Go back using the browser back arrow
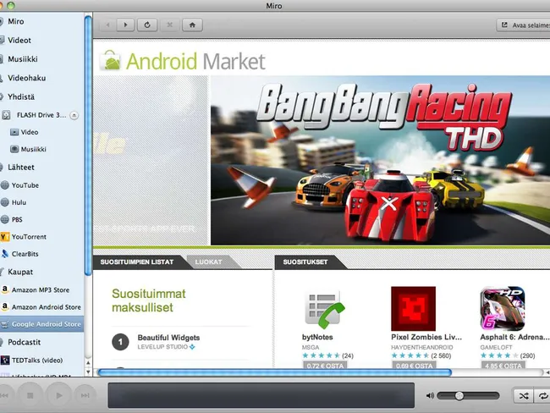Image resolution: width=550 pixels, height=413 pixels. (107, 25)
